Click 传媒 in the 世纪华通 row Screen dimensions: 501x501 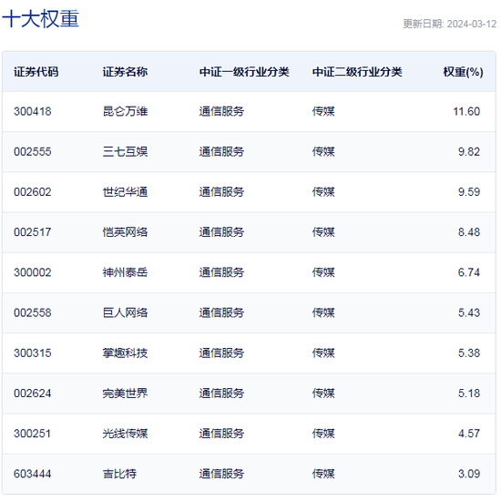click(x=323, y=192)
